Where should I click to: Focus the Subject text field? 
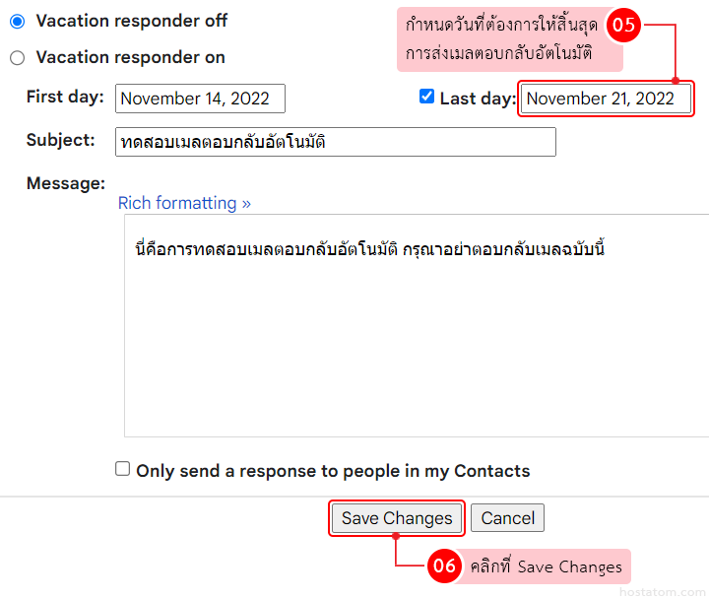(x=335, y=142)
